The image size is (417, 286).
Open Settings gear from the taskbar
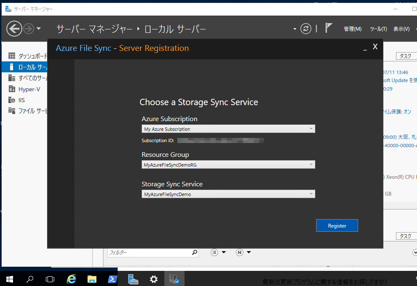click(153, 279)
